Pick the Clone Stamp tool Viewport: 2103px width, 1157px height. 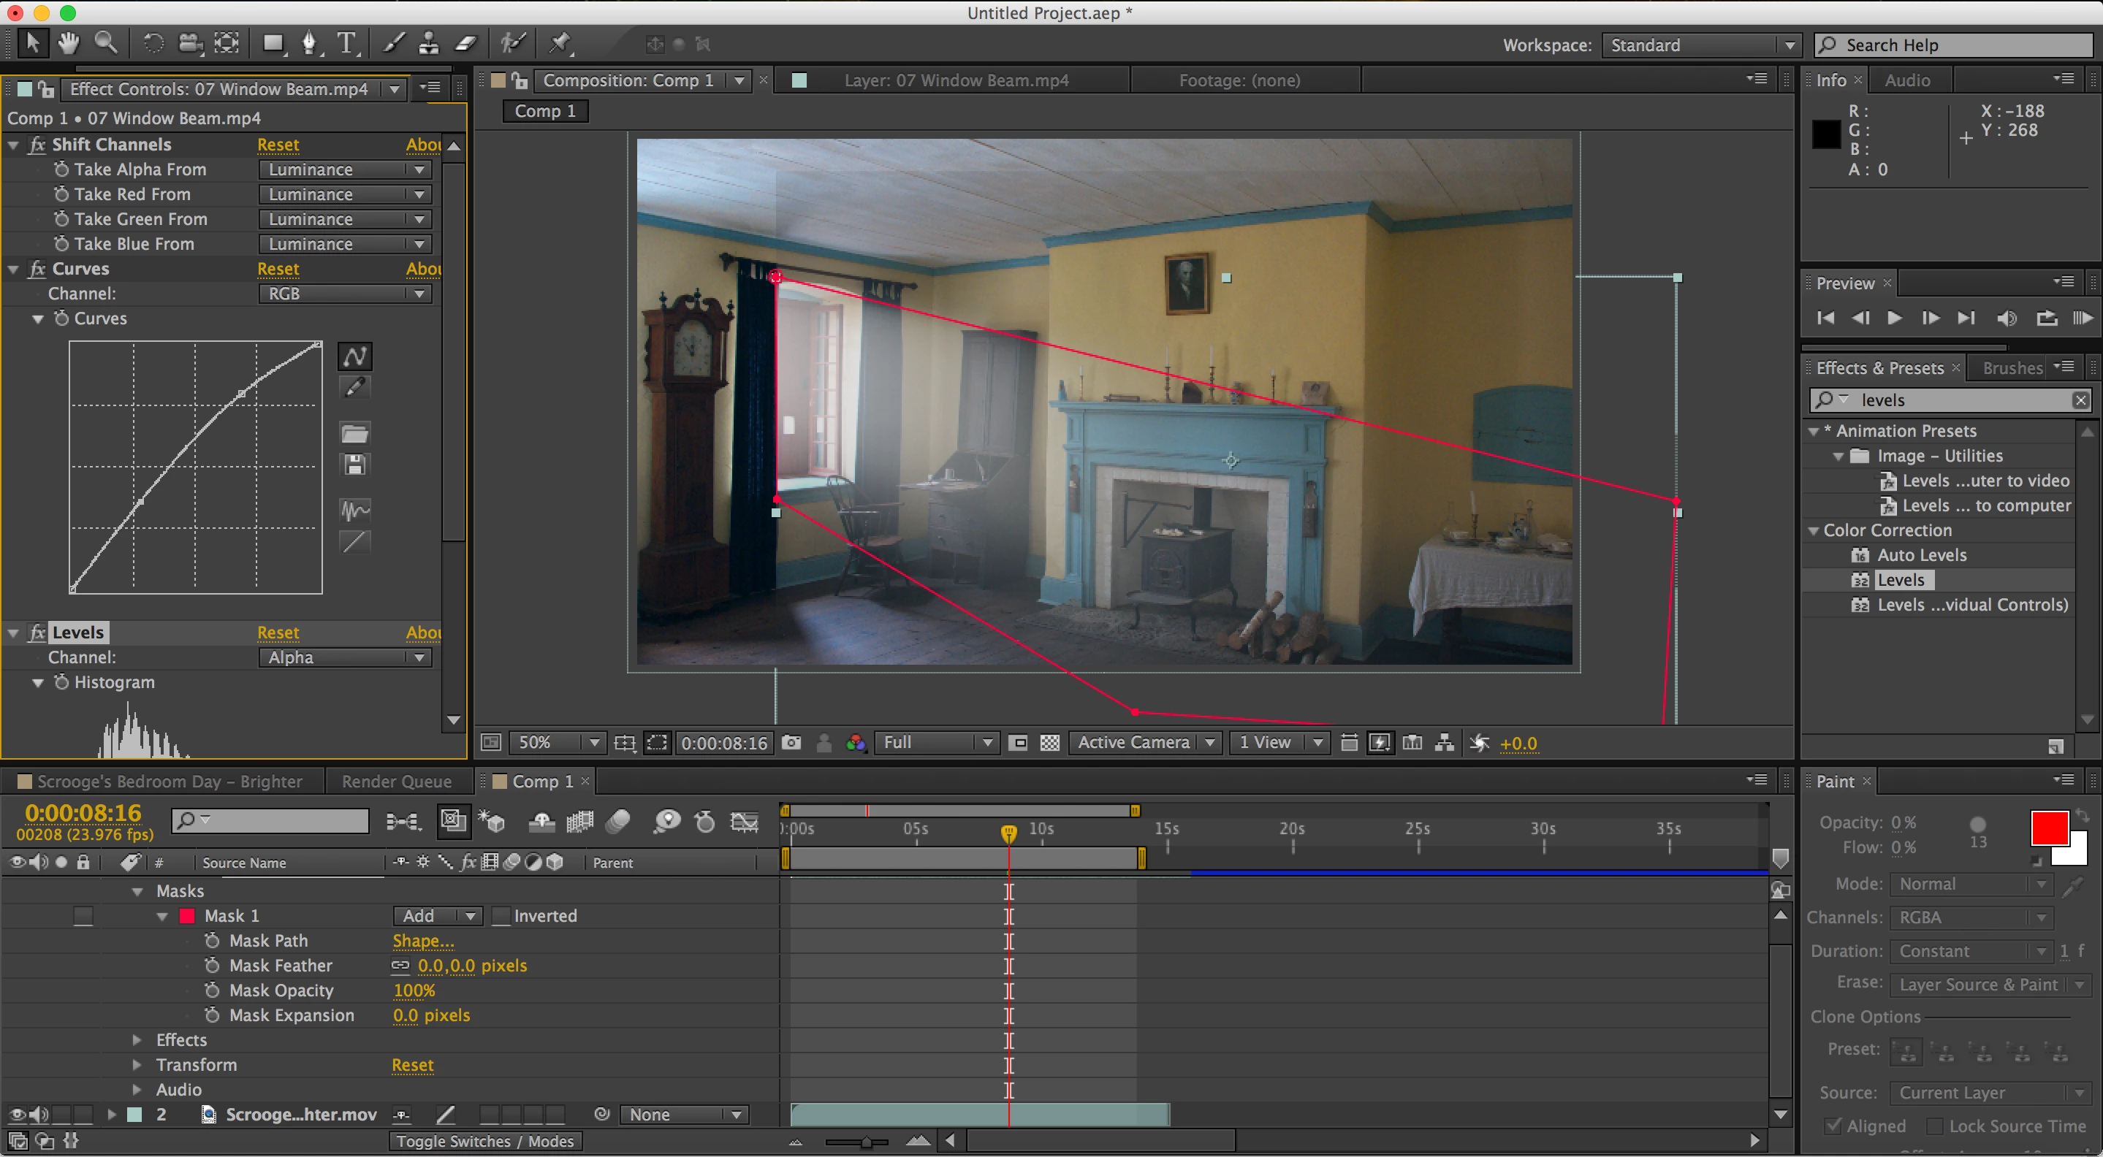coord(429,43)
